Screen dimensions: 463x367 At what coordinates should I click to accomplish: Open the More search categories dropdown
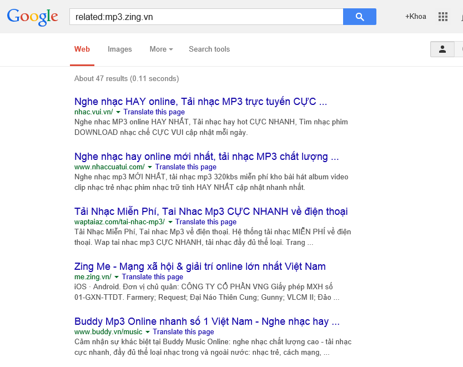160,49
